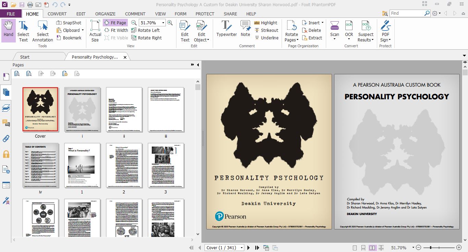This screenshot has height=252, width=468.
Task: Switch to continuous page view mode
Action: pyautogui.click(x=364, y=248)
